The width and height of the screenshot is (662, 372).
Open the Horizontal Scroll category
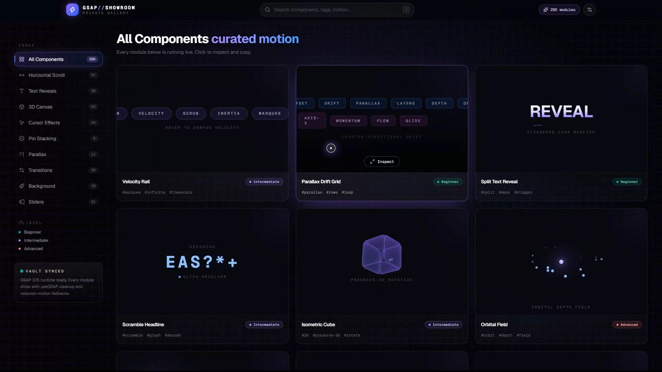tap(59, 75)
